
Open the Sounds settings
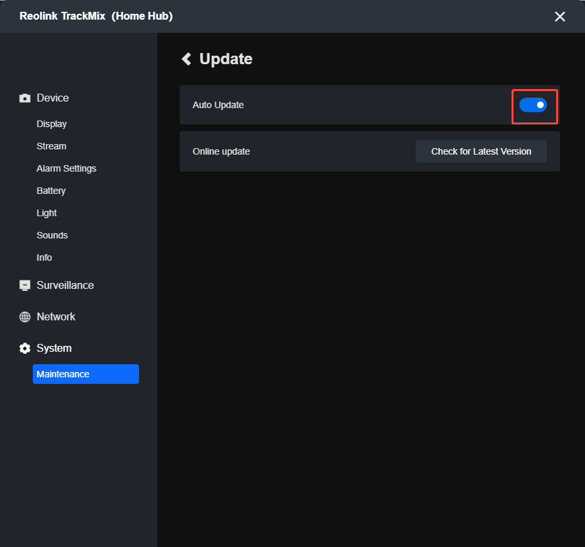(52, 235)
